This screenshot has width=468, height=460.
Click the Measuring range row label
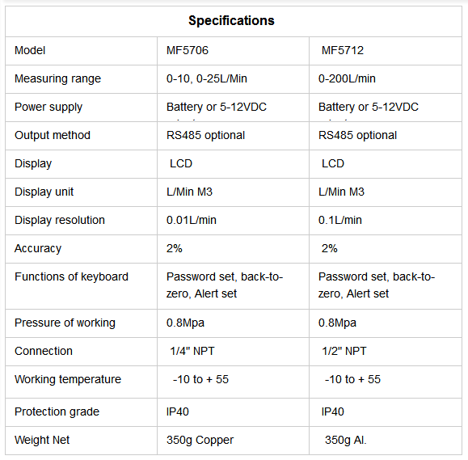(x=57, y=78)
